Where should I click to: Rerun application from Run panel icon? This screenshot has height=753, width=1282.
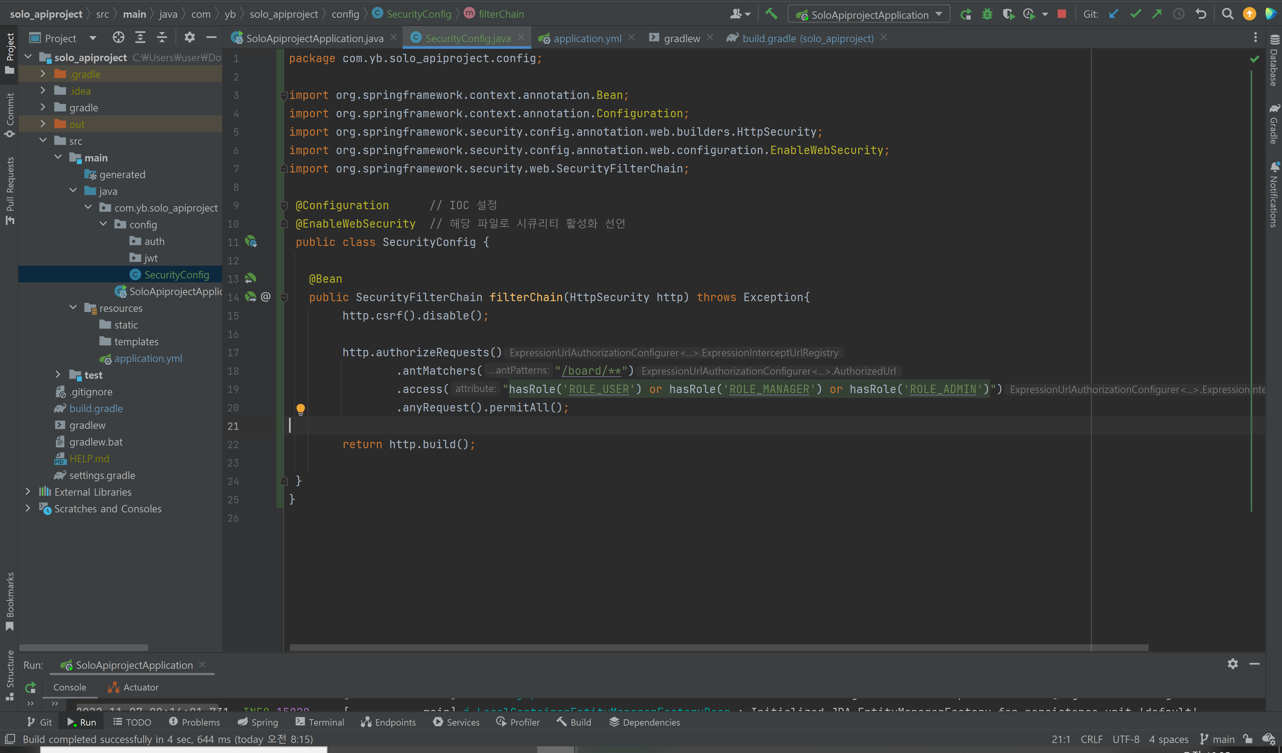coord(30,687)
